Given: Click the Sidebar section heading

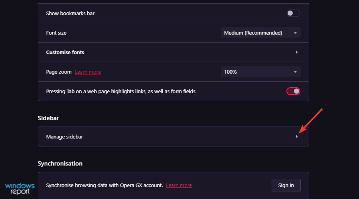Looking at the screenshot, I should pyautogui.click(x=48, y=118).
